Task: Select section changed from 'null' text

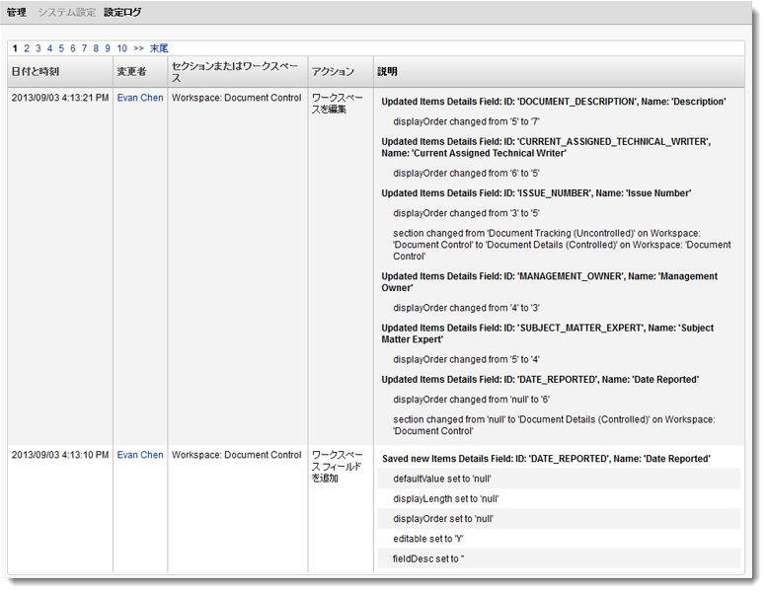Action: click(554, 425)
